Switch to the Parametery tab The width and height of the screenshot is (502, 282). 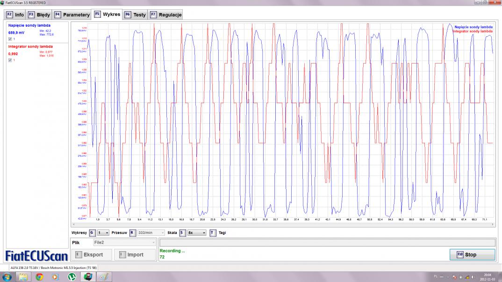(72, 14)
